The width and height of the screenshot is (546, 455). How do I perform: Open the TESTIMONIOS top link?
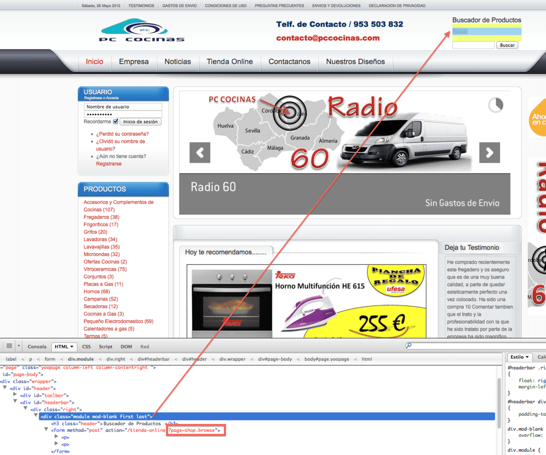click(x=141, y=5)
